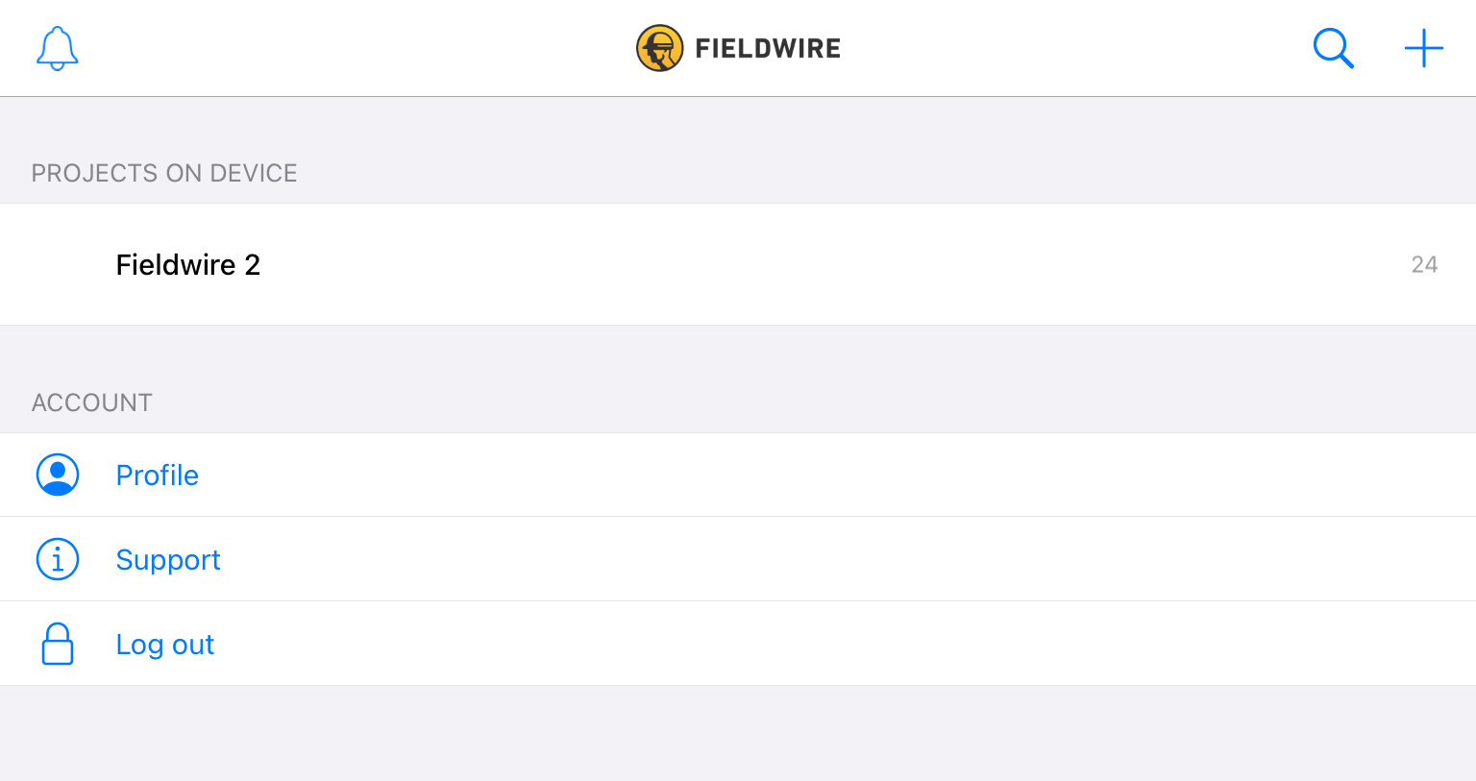Click the ACCOUNT section header
The height and width of the screenshot is (781, 1476).
(92, 403)
